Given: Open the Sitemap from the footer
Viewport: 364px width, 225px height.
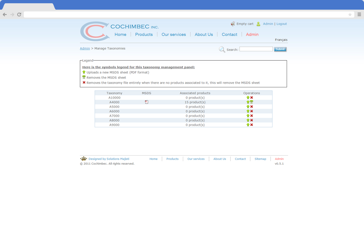Looking at the screenshot, I should click(260, 159).
